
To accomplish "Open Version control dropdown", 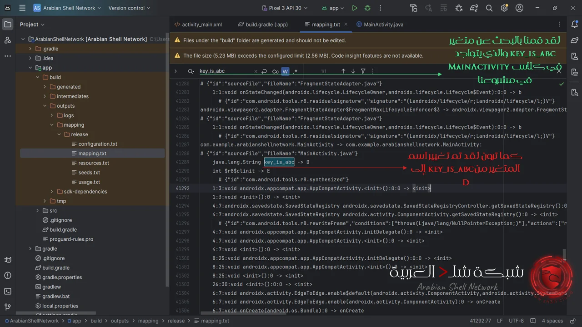I will point(130,8).
